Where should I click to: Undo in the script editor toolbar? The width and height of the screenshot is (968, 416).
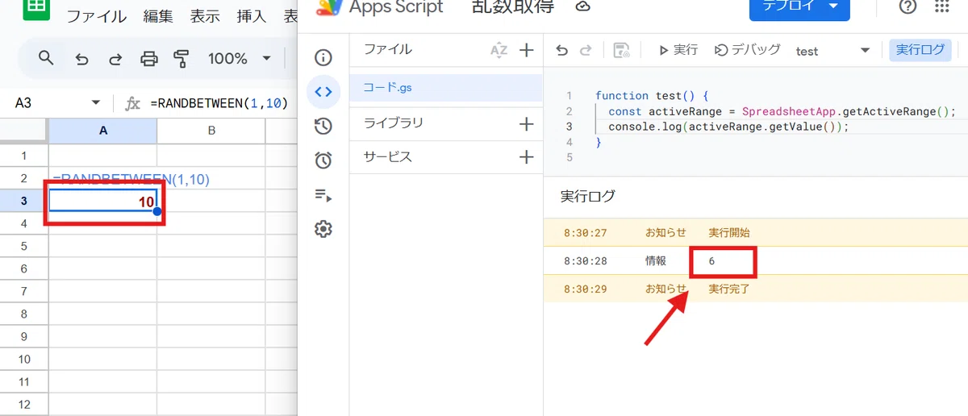coord(562,50)
